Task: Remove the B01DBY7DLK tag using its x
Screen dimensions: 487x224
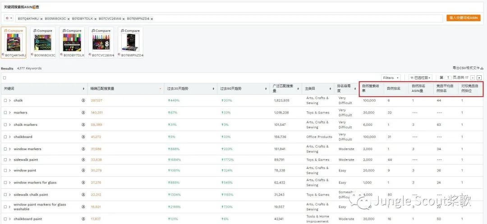Action: click(x=96, y=19)
